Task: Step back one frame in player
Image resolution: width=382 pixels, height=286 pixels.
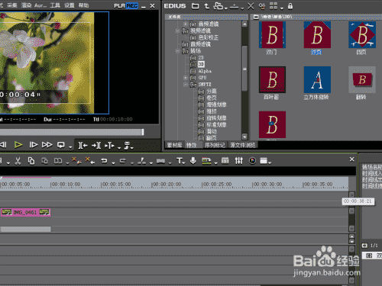Action: [x=3, y=145]
